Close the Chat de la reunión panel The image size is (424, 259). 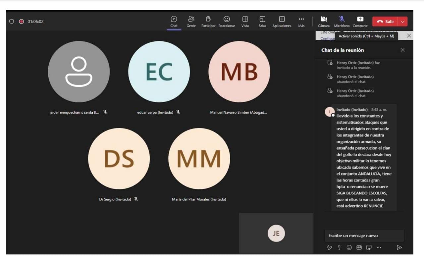(x=402, y=50)
